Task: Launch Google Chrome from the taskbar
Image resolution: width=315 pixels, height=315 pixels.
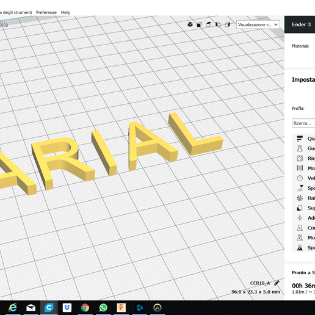Action: point(85,308)
